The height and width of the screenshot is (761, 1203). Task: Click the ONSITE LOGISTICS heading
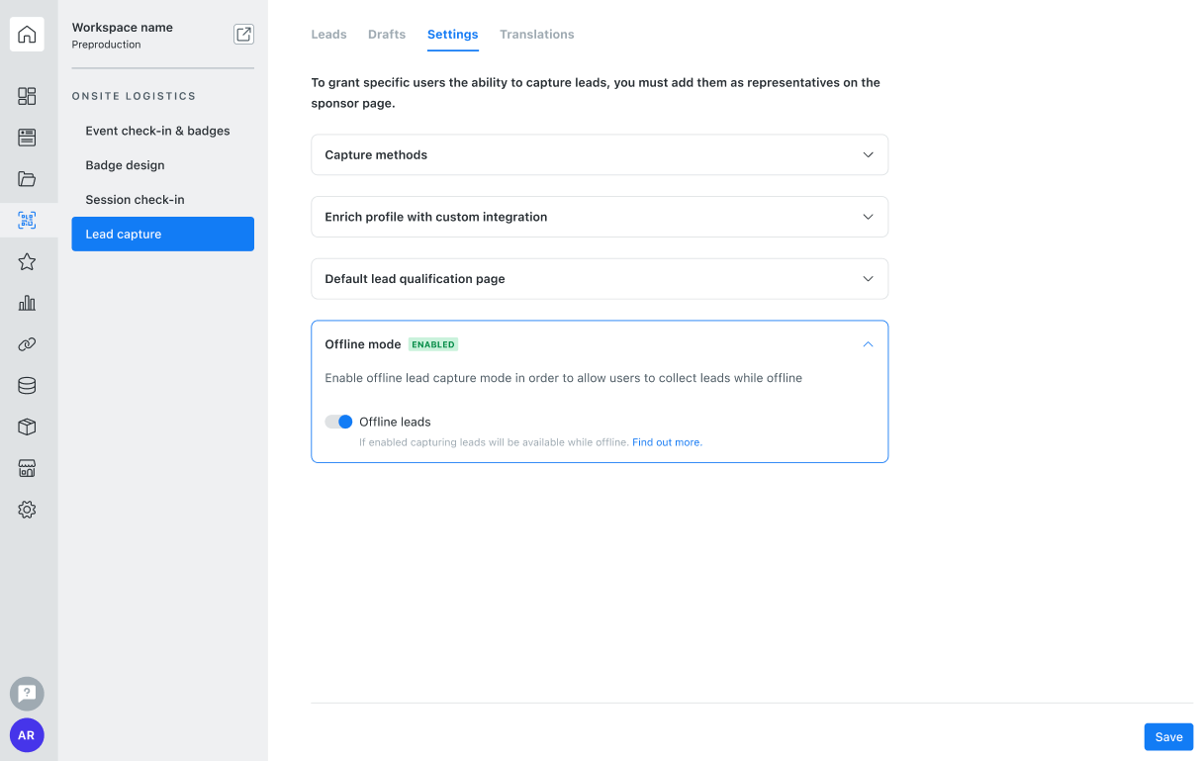coord(135,96)
